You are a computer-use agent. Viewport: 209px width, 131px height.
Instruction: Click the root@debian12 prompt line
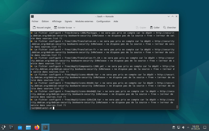[x=41, y=108]
